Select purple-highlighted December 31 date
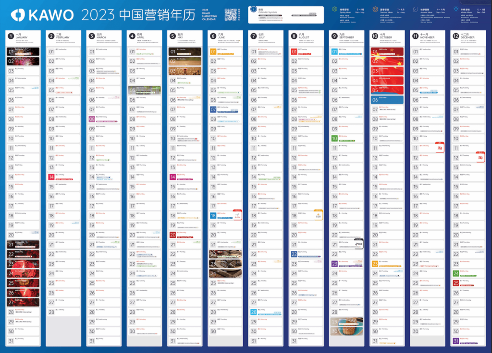 (456, 341)
